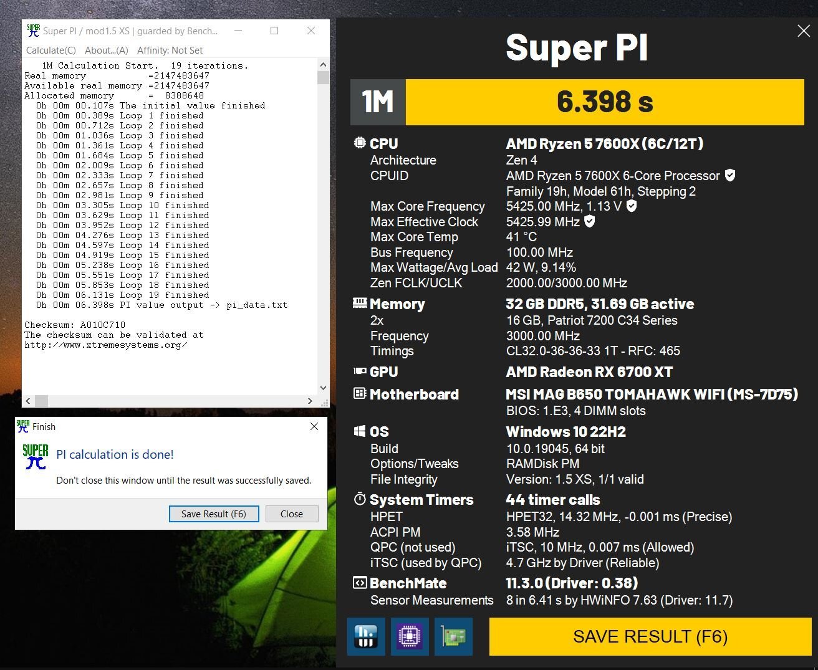Click the '1M Calculation Start. 19 iterations.' line
The height and width of the screenshot is (670, 818).
tap(145, 65)
